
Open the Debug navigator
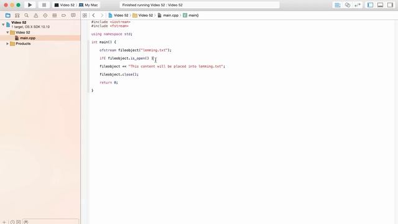(54, 15)
